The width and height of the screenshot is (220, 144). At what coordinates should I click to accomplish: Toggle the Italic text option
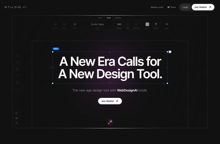pos(128,24)
